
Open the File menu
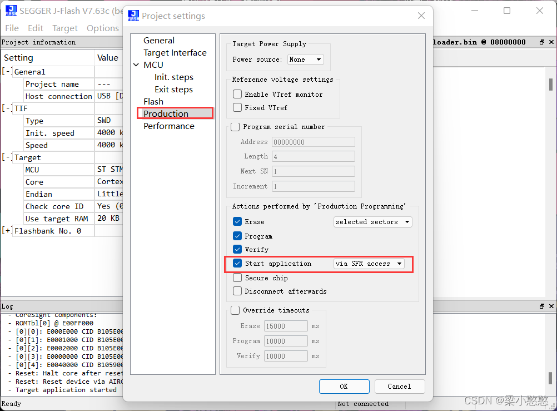tap(12, 28)
